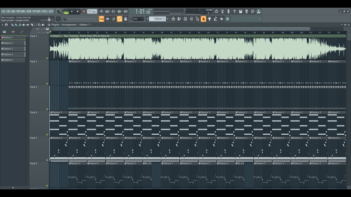Open the playlist options menu arrow
Viewport: 351px width, 197px height.
(2, 25)
